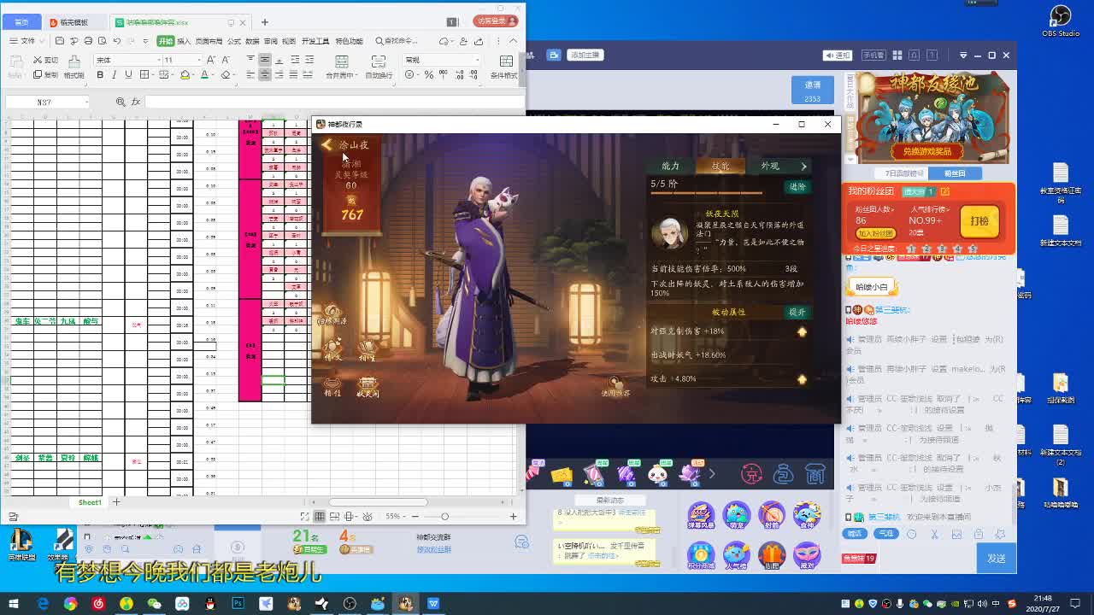Click the wrap text (自动换行) button
Viewport: 1094px width, 615px height.
tap(379, 67)
